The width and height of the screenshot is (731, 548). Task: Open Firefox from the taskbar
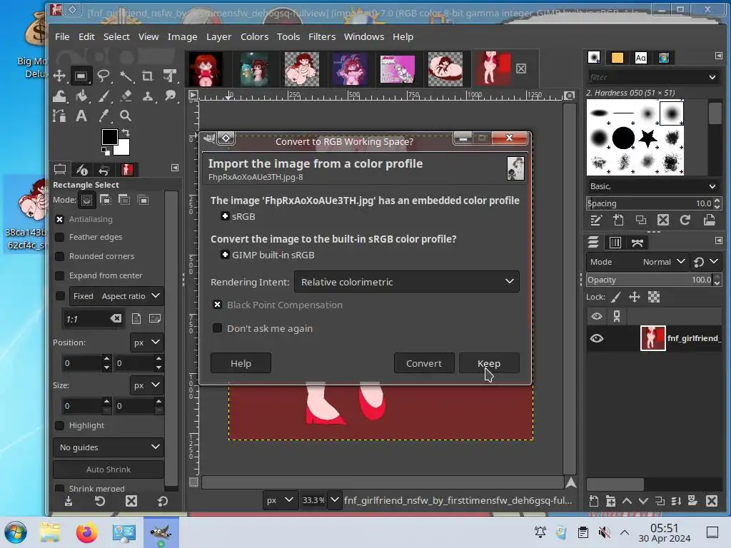pos(86,532)
